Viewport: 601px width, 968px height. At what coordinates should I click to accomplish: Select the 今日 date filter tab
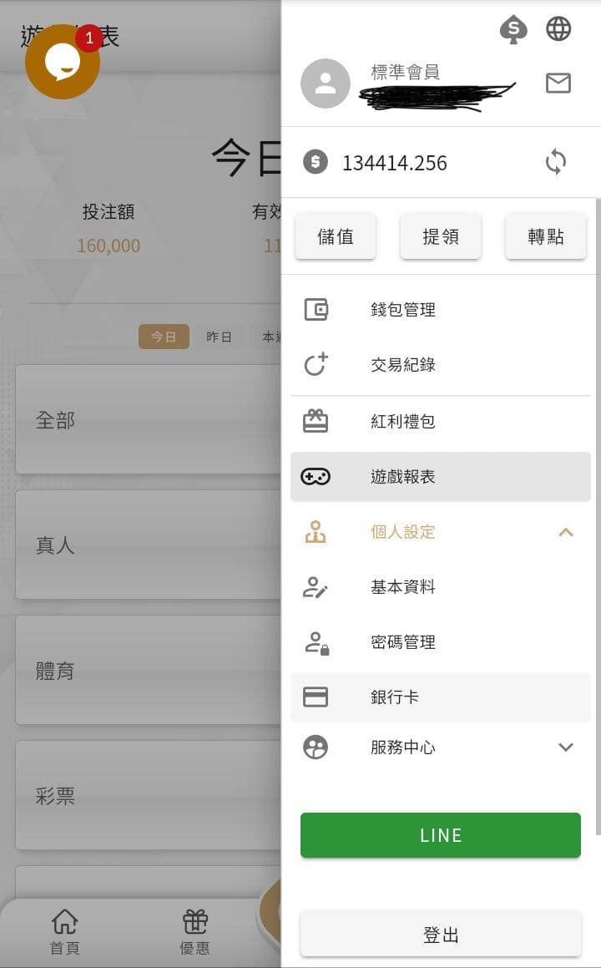(164, 337)
